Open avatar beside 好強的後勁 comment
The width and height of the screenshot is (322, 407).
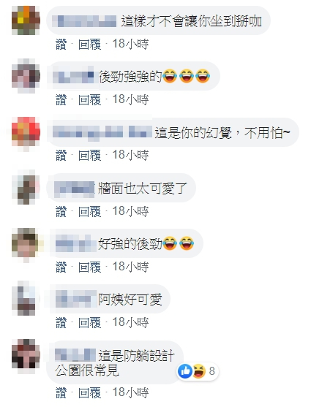pyautogui.click(x=26, y=243)
